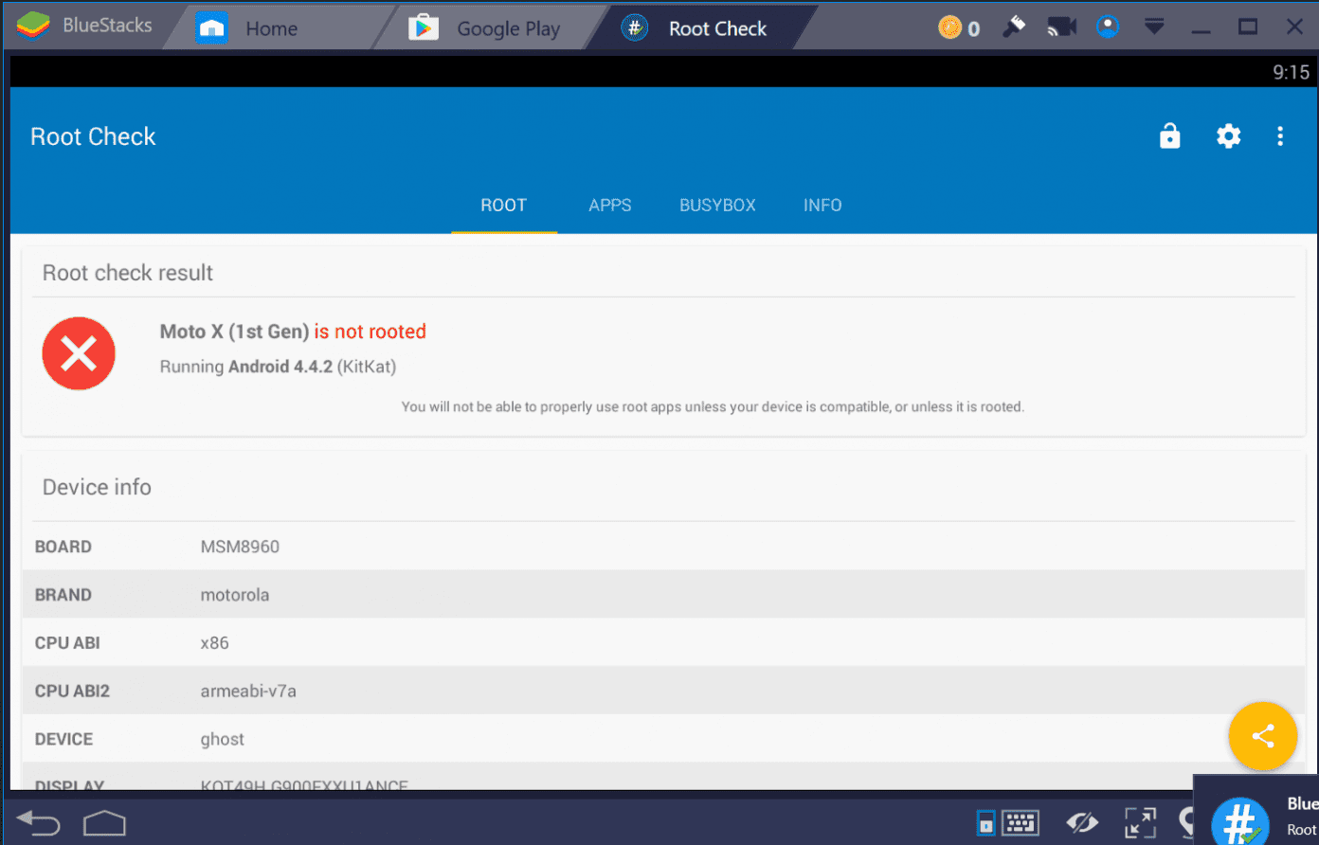
Task: Toggle fullscreen mode from the bottom bar
Action: tap(1140, 822)
